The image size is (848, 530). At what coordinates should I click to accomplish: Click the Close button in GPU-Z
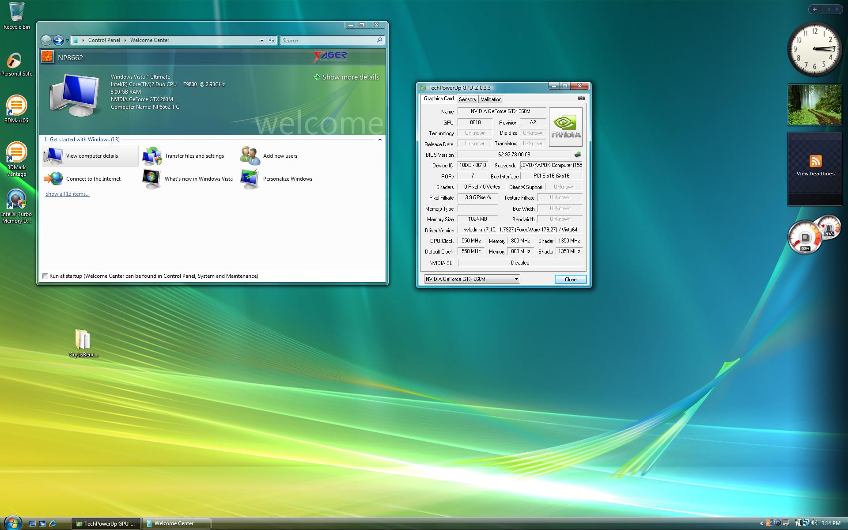[x=570, y=279]
